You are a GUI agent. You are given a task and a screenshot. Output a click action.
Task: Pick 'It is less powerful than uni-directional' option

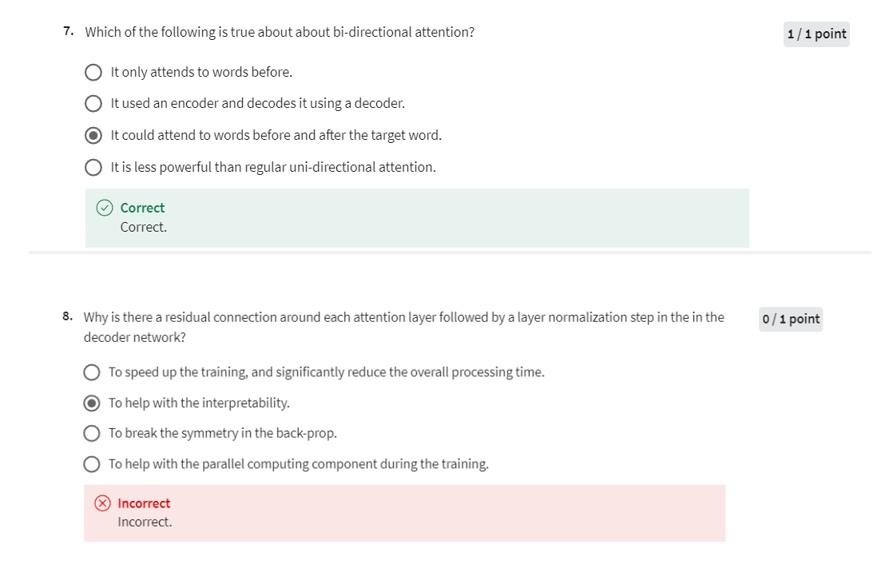[93, 168]
